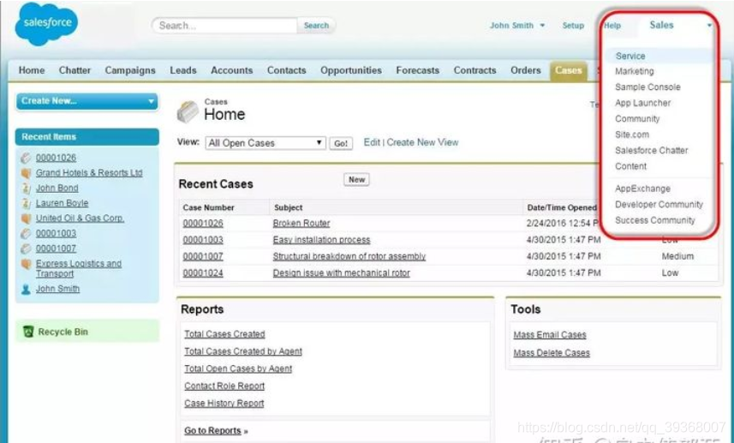Click the Setup link

573,26
